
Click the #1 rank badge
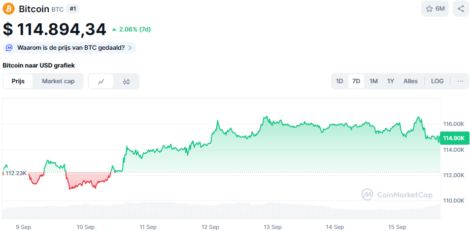(x=73, y=9)
